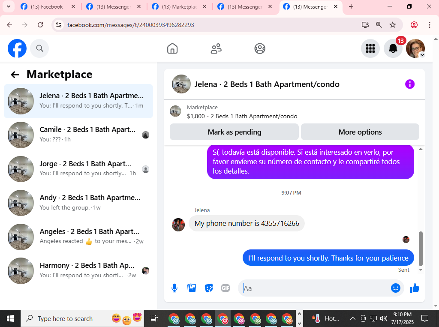The image size is (439, 327).
Task: Open Andy conversation in the list
Action: [x=78, y=203]
